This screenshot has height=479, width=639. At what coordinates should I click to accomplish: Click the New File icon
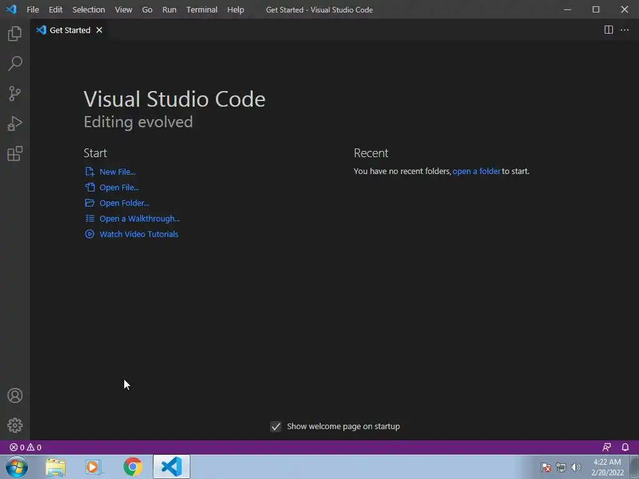pos(90,172)
